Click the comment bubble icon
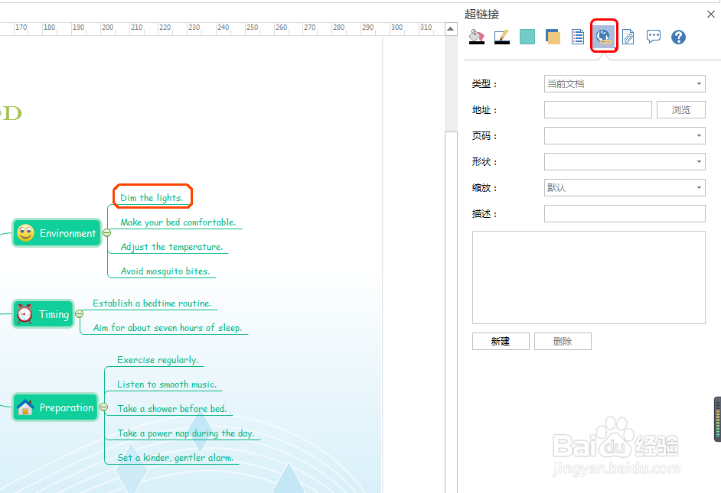 tap(653, 36)
